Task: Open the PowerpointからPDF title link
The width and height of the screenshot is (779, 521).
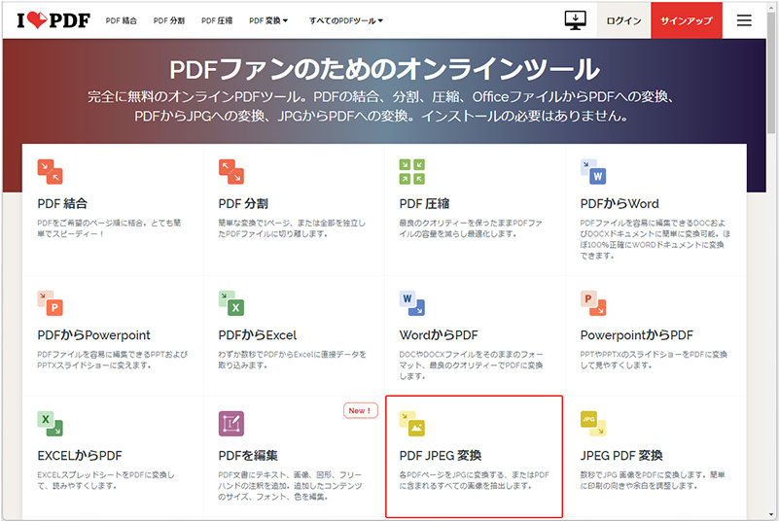Action: pos(636,335)
